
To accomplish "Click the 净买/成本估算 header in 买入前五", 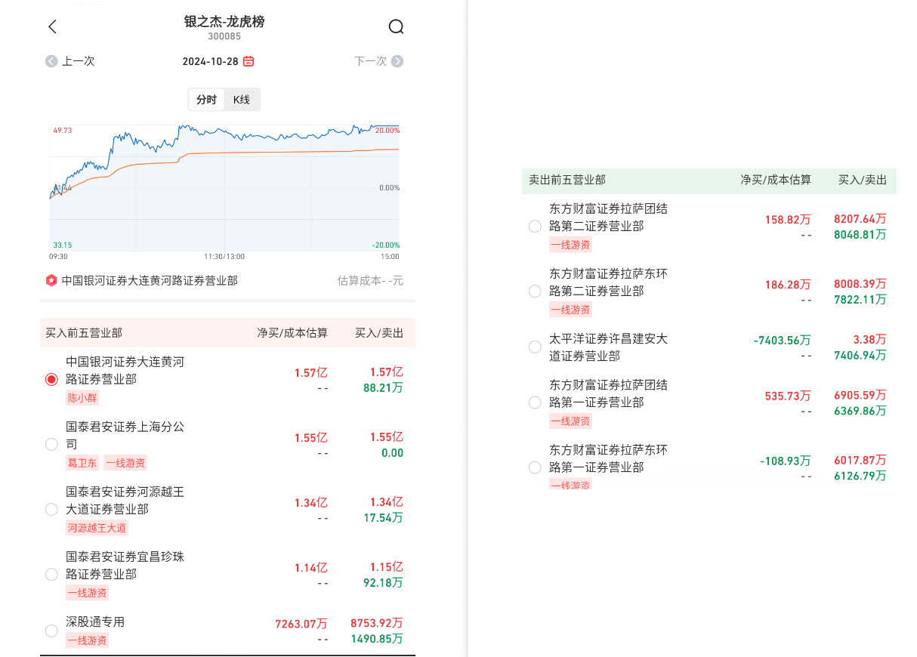I will 292,332.
